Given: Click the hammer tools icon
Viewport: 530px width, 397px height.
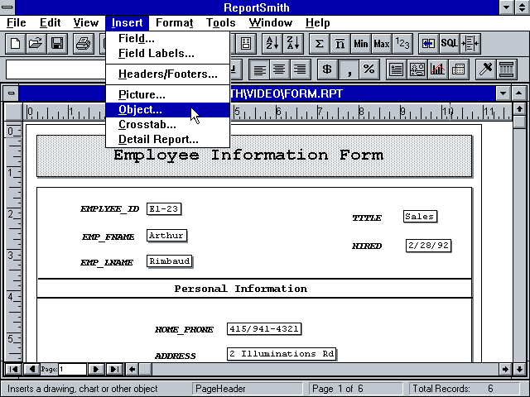Looking at the screenshot, I should tap(485, 69).
